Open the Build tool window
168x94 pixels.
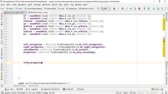coord(80,89)
